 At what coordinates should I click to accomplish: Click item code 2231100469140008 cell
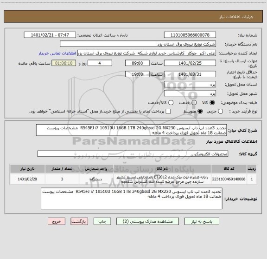click(x=229, y=179)
